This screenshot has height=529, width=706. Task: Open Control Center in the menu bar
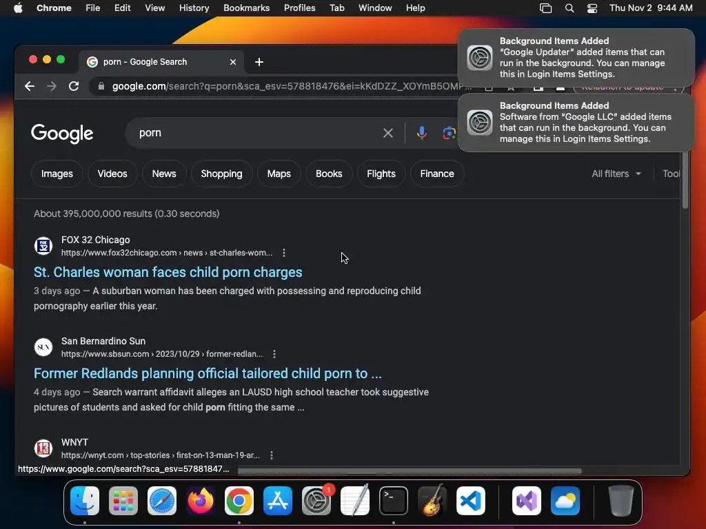click(592, 8)
